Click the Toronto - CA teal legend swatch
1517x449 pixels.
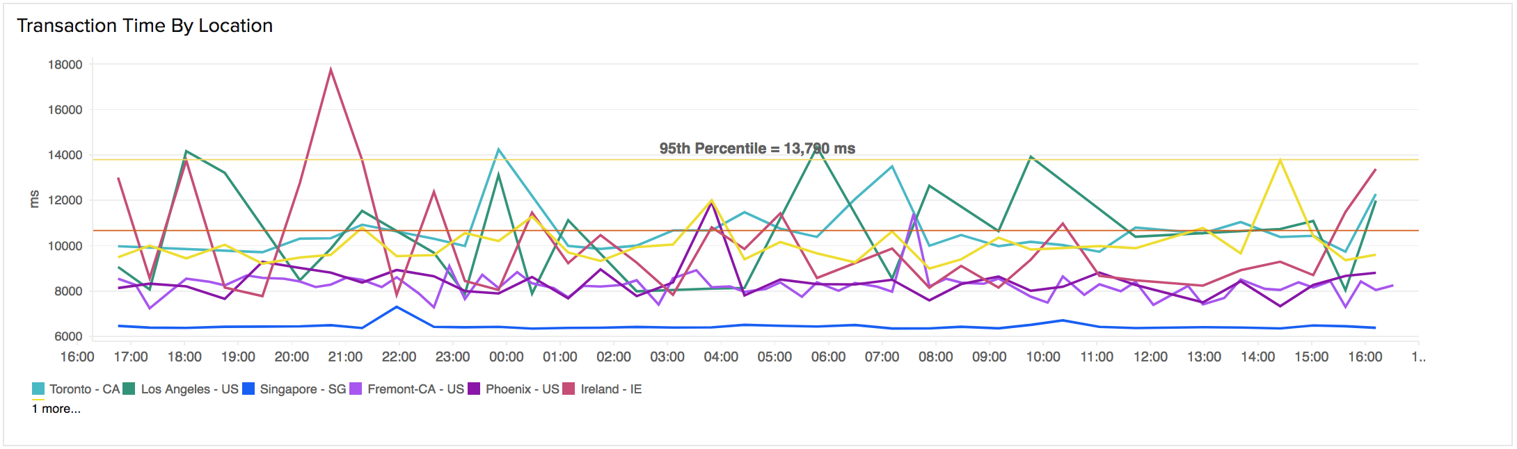tap(38, 389)
